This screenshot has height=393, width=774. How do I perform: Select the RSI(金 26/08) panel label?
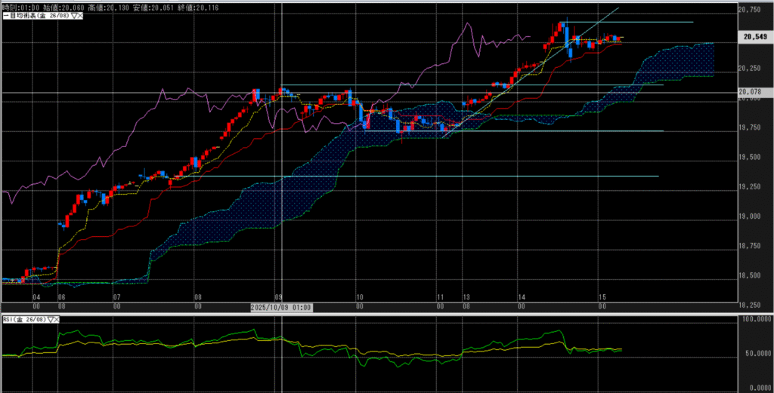point(23,320)
